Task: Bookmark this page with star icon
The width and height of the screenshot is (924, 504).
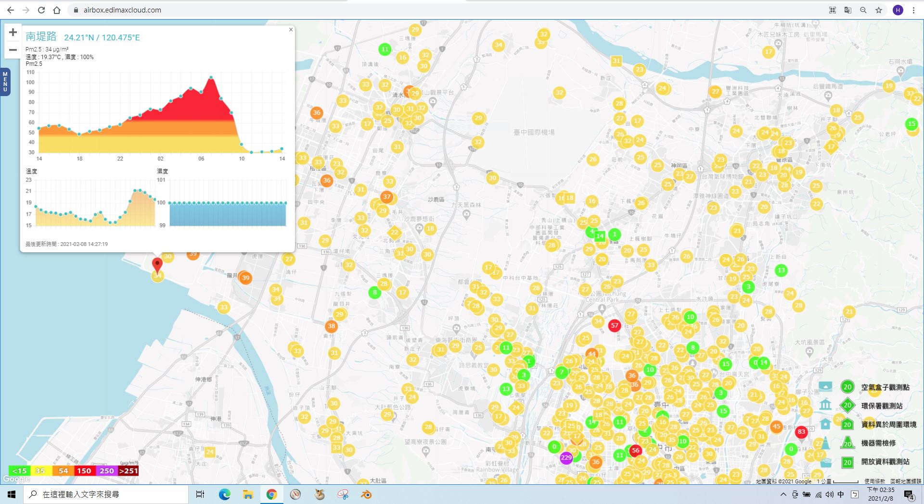Action: (879, 10)
